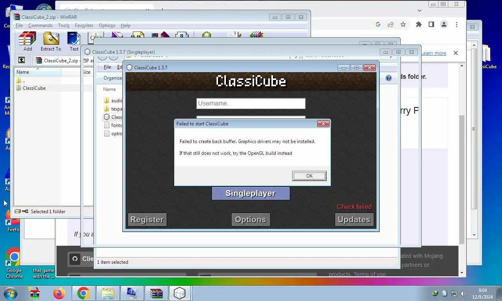Click Chrome icon in taskbar
The height and width of the screenshot is (301, 502).
click(83, 293)
